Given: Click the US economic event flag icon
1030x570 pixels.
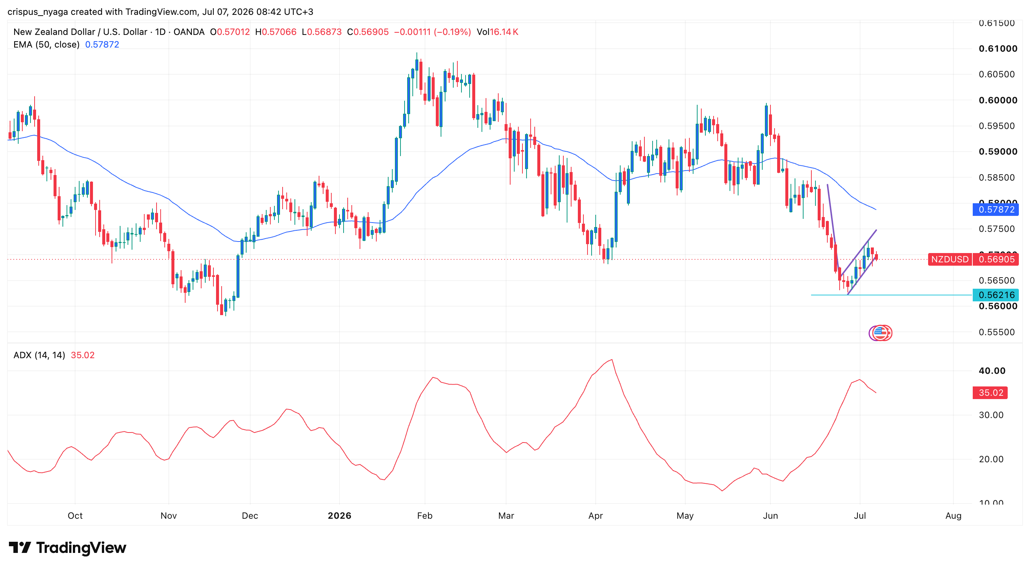Looking at the screenshot, I should (881, 333).
